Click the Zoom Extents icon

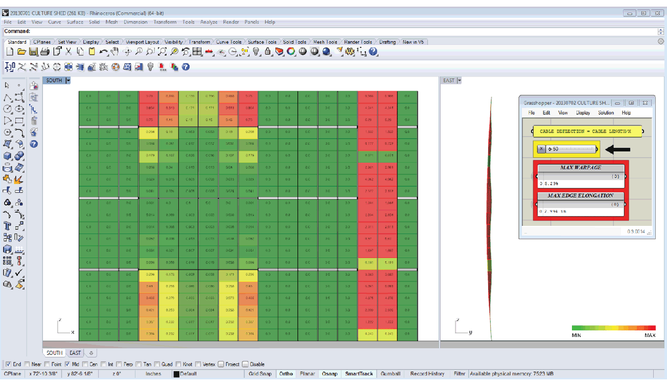162,51
